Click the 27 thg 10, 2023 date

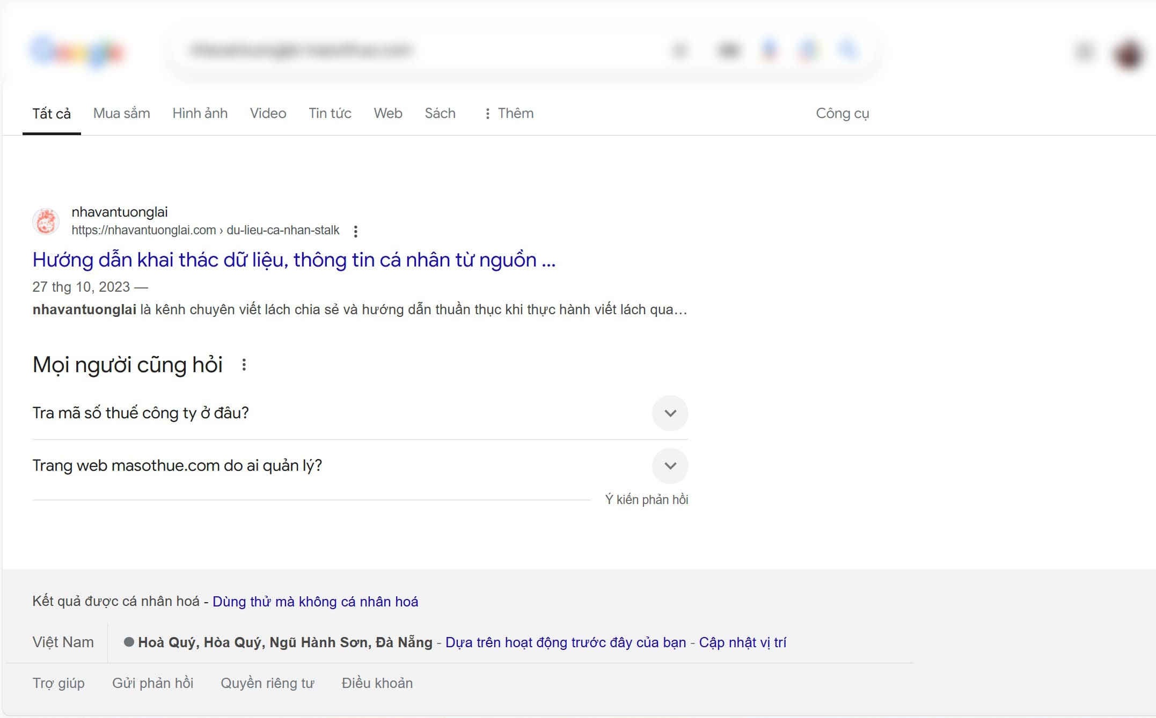(81, 287)
